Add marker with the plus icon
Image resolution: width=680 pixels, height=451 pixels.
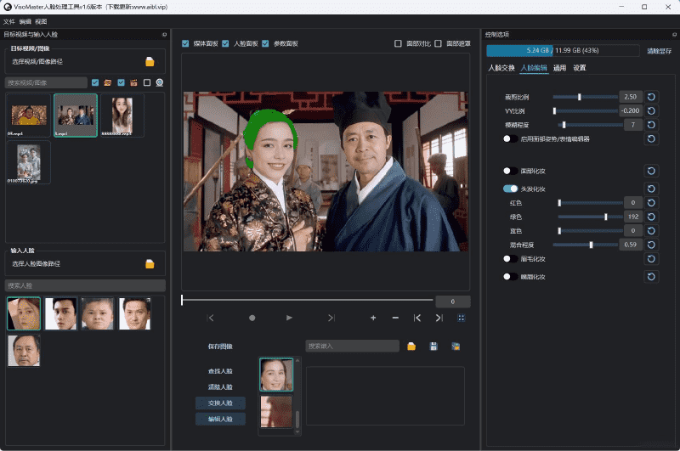pos(373,318)
